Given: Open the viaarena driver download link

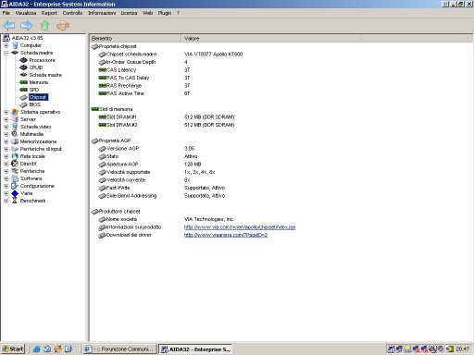Looking at the screenshot, I should click(226, 235).
